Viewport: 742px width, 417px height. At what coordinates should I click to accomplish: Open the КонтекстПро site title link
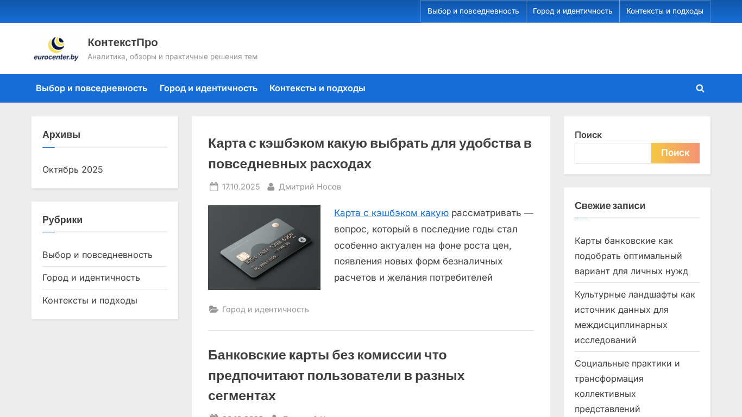coord(123,42)
